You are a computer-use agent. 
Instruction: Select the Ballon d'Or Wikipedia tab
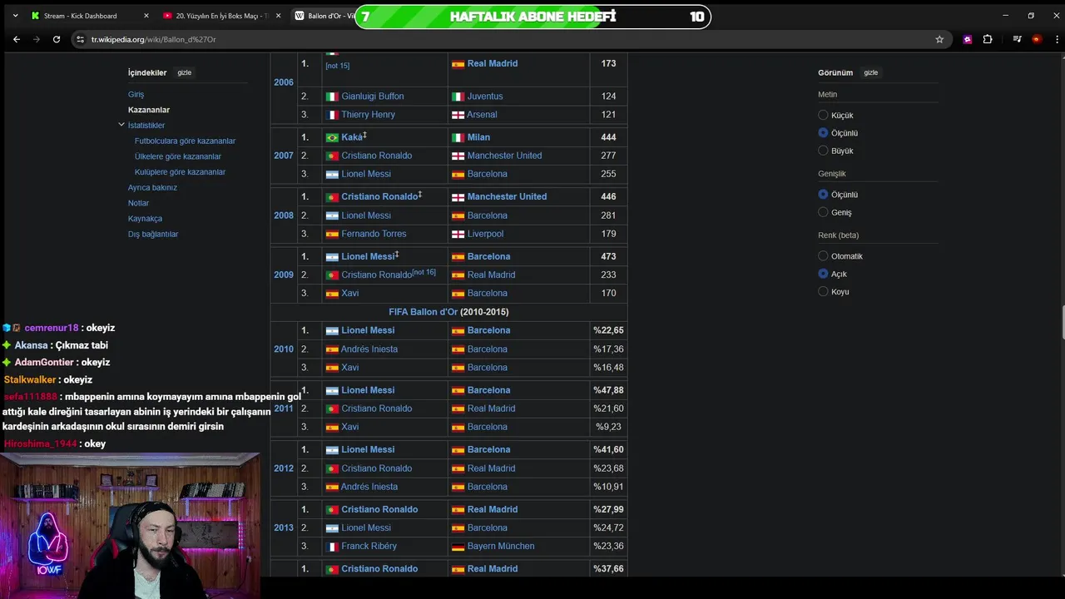[x=324, y=16]
